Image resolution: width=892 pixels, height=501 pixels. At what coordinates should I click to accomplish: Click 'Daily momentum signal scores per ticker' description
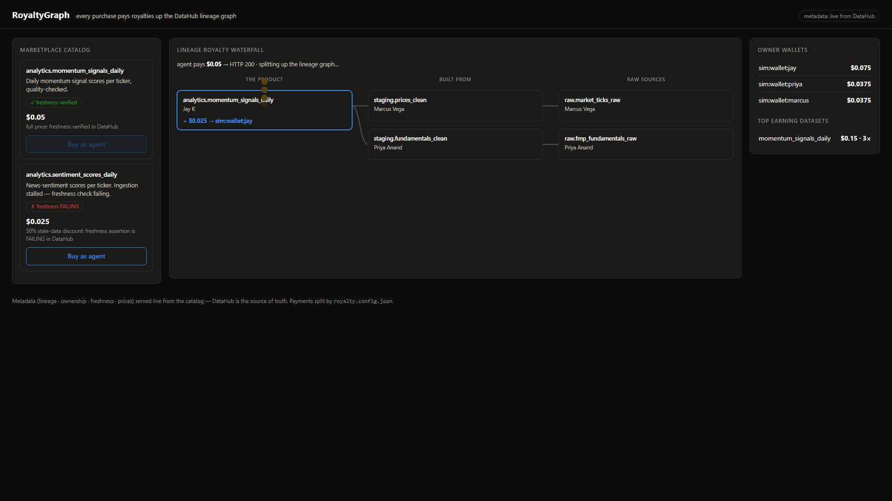click(x=79, y=85)
